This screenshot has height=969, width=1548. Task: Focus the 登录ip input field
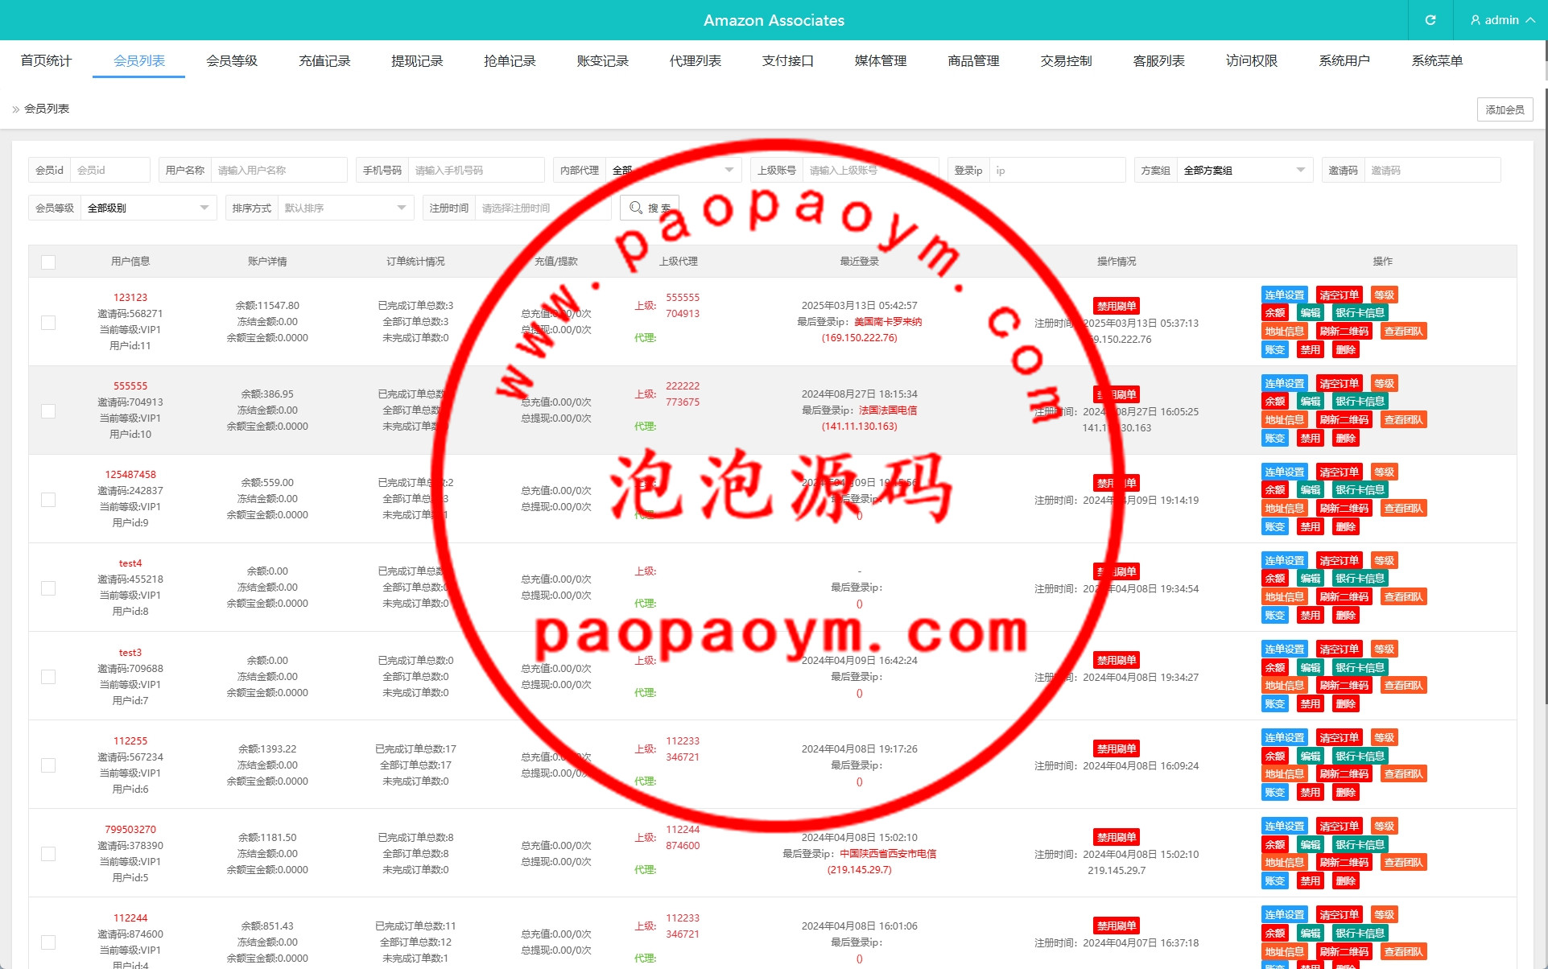click(1057, 170)
